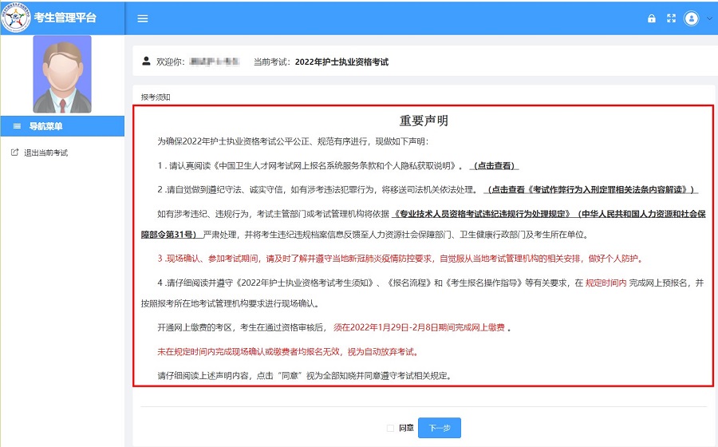
Task: Click the 下一步 button
Action: point(440,428)
